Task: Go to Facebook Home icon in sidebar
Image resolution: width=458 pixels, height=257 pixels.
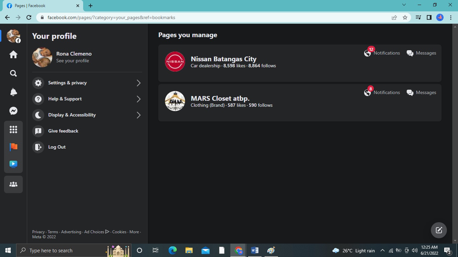Action: [x=13, y=55]
